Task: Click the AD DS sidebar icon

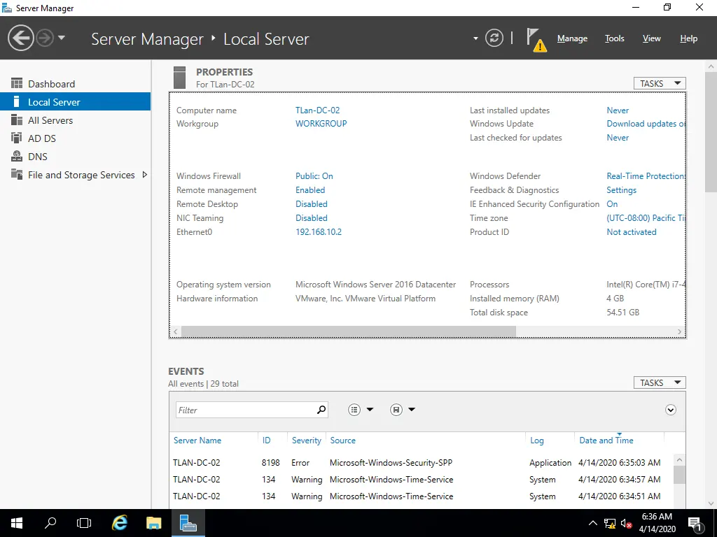Action: click(17, 138)
